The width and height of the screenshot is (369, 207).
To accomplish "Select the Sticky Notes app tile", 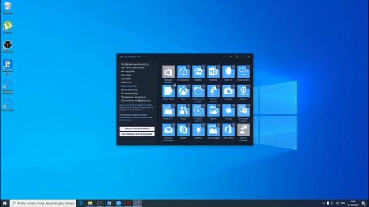I will [x=168, y=91].
